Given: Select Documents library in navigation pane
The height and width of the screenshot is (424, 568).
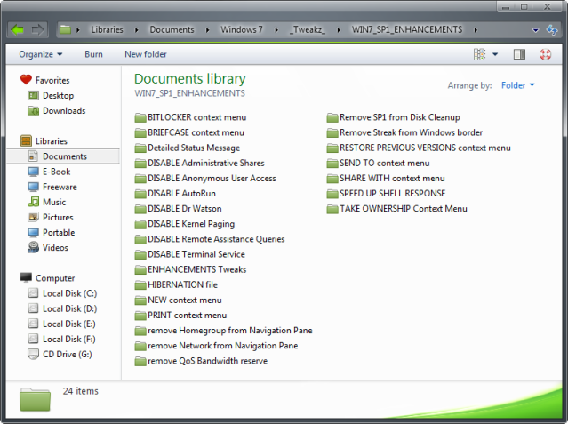Looking at the screenshot, I should coord(63,156).
